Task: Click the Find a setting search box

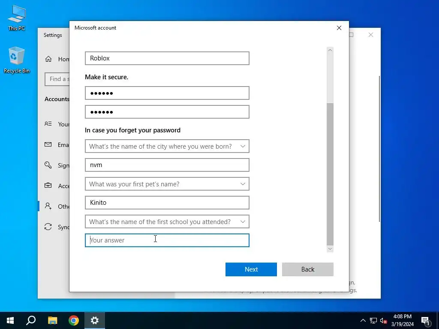Action: (x=57, y=79)
